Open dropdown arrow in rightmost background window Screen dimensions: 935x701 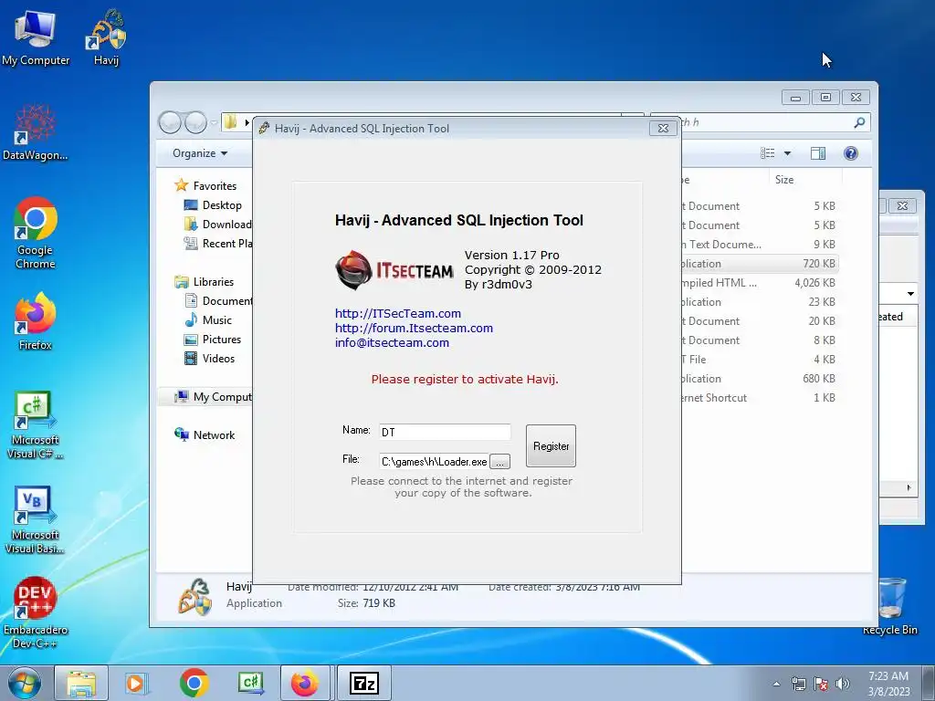(910, 294)
